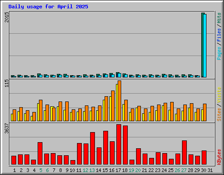Click the day 5 red KBytes bar

coord(40,154)
